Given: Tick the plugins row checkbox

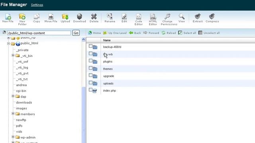Looking at the screenshot, I should pos(90,61).
